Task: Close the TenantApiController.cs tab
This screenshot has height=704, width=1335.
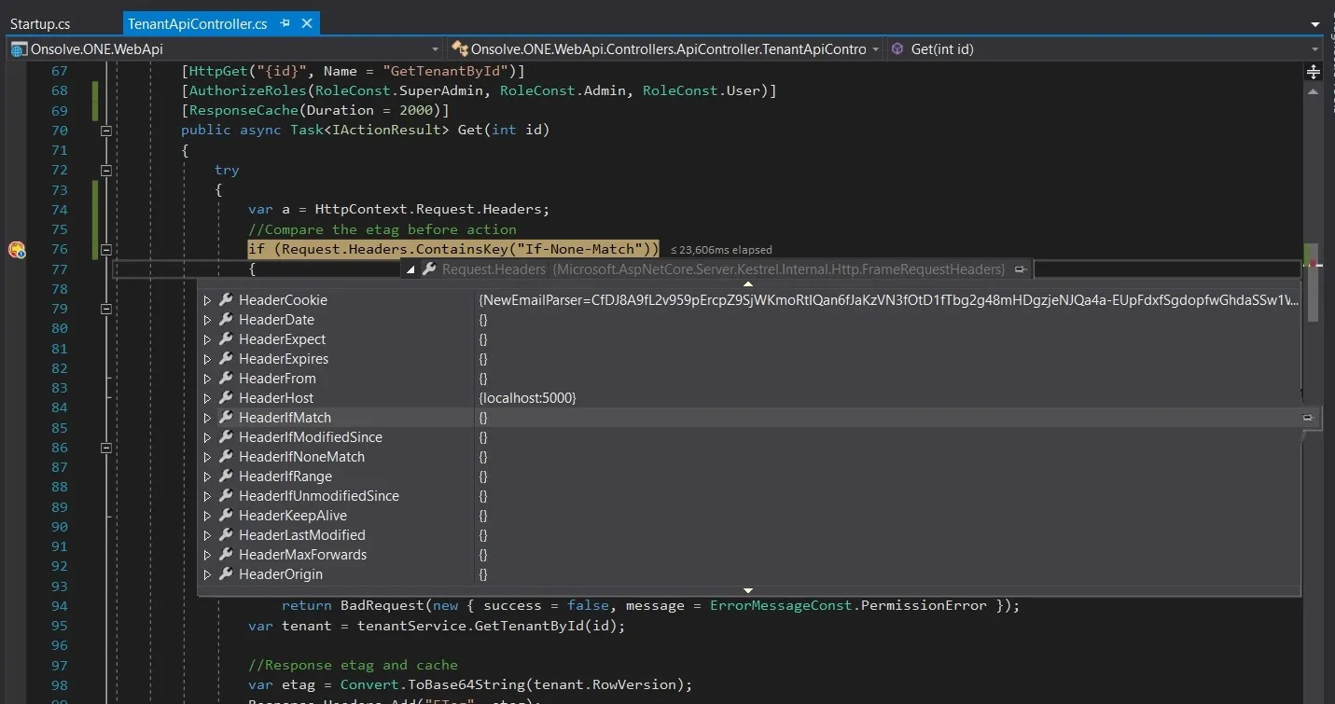Action: [x=307, y=23]
